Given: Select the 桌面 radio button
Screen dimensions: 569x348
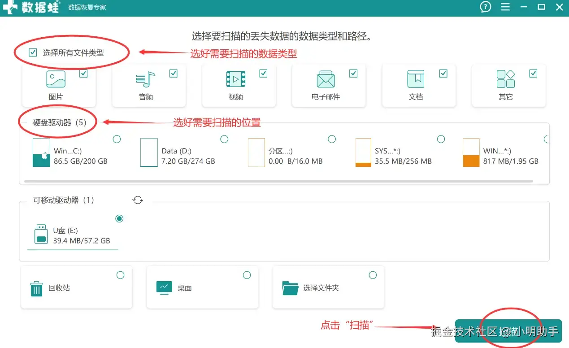Looking at the screenshot, I should 247,275.
